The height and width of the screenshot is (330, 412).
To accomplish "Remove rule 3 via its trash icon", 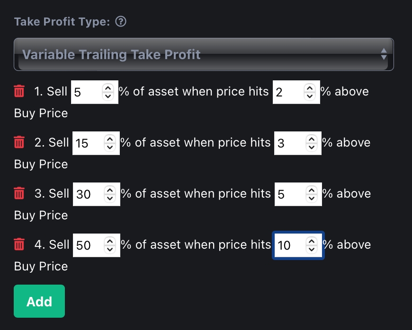I will pyautogui.click(x=19, y=193).
